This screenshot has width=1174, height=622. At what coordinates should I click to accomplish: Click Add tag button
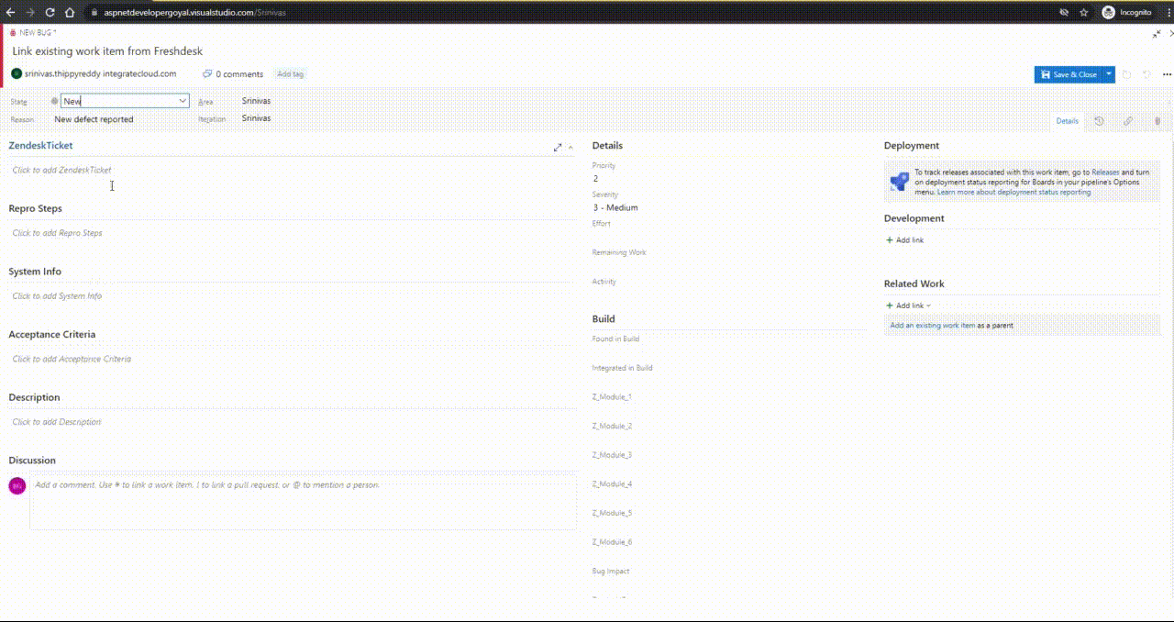[x=290, y=74]
